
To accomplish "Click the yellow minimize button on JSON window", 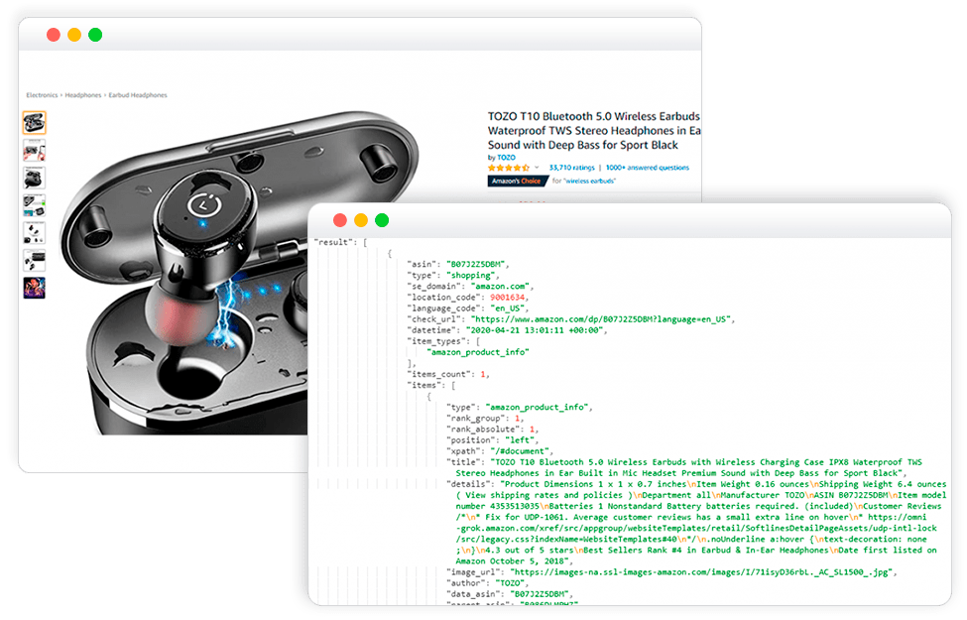I will coord(361,220).
